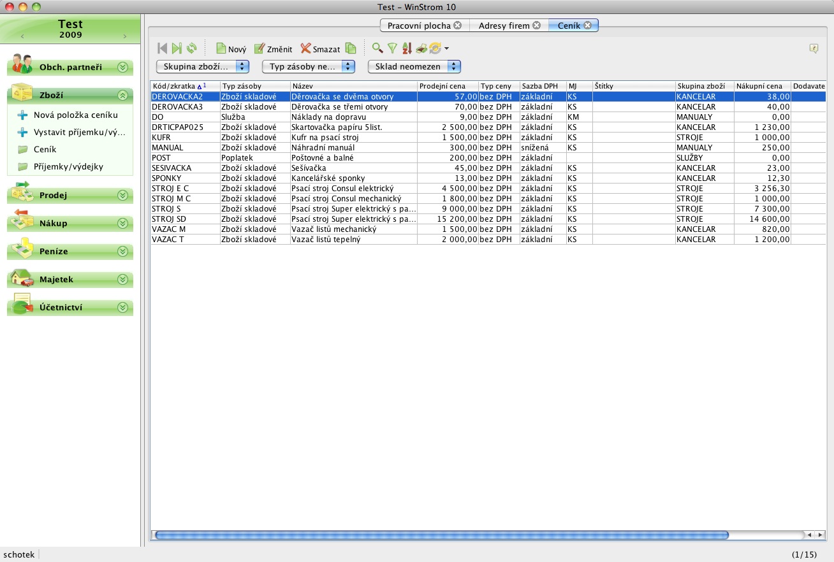Screen dimensions: 834x562
Task: Expand the Prodej sidebar section
Action: (x=122, y=196)
